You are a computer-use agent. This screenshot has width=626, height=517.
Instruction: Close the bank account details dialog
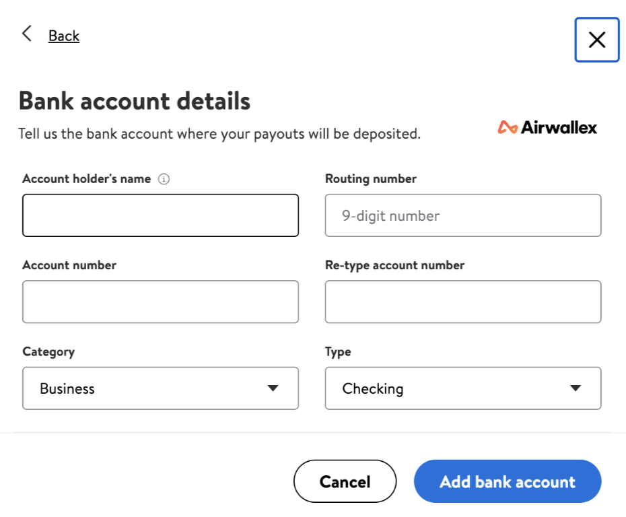[x=596, y=40]
